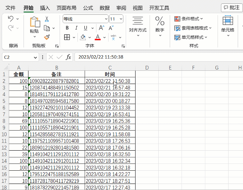The height and width of the screenshot is (190, 243).
Task: Open copy options dropdown arrow
Action: tap(54, 28)
